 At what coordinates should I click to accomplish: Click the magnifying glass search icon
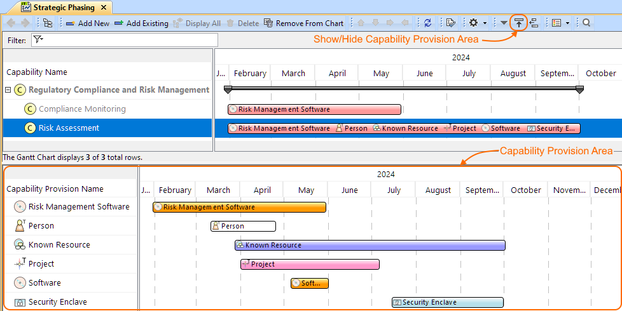586,23
